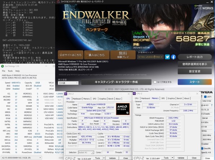
Task: Click the CPU-Z icon of the Memory tab window
Action: point(134,93)
